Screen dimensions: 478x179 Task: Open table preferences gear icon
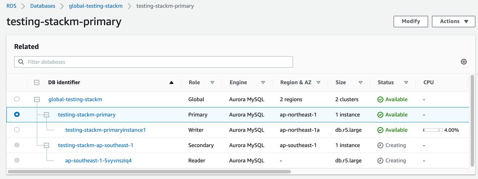[464, 62]
